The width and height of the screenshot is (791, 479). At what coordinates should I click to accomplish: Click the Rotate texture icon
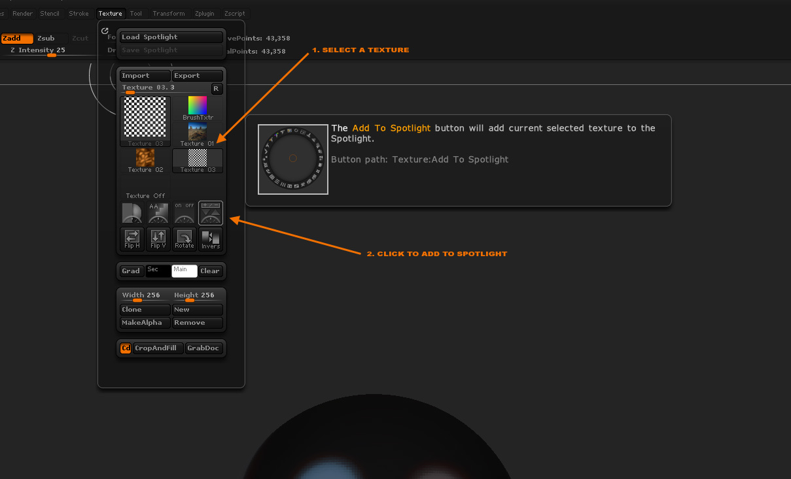(x=184, y=239)
